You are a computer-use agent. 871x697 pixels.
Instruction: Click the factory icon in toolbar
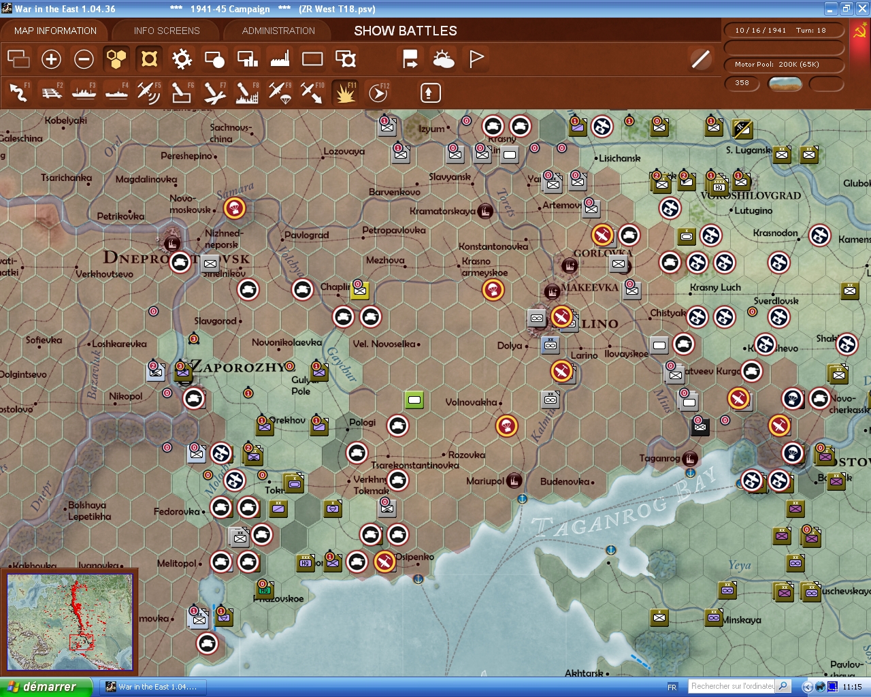(280, 59)
